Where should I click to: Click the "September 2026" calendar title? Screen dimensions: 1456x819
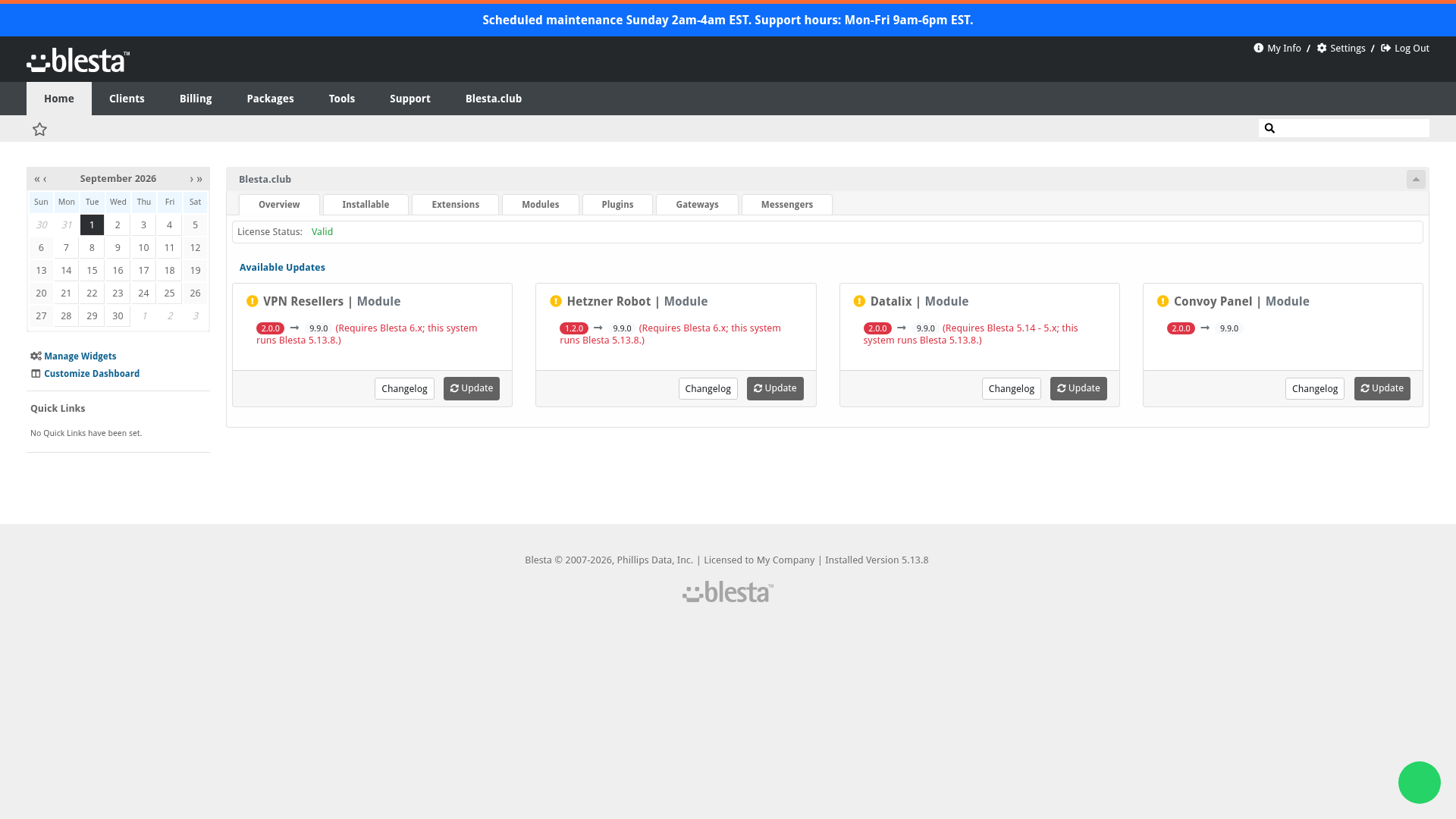pos(118,179)
